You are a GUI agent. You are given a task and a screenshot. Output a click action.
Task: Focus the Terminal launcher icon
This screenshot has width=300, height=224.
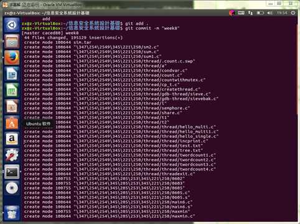pyautogui.click(x=12, y=172)
